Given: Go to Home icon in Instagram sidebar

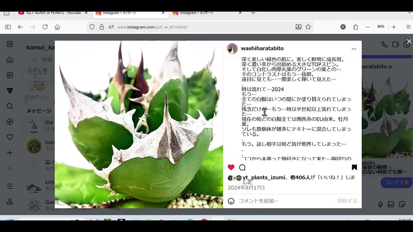Looking at the screenshot, I should coord(10,60).
